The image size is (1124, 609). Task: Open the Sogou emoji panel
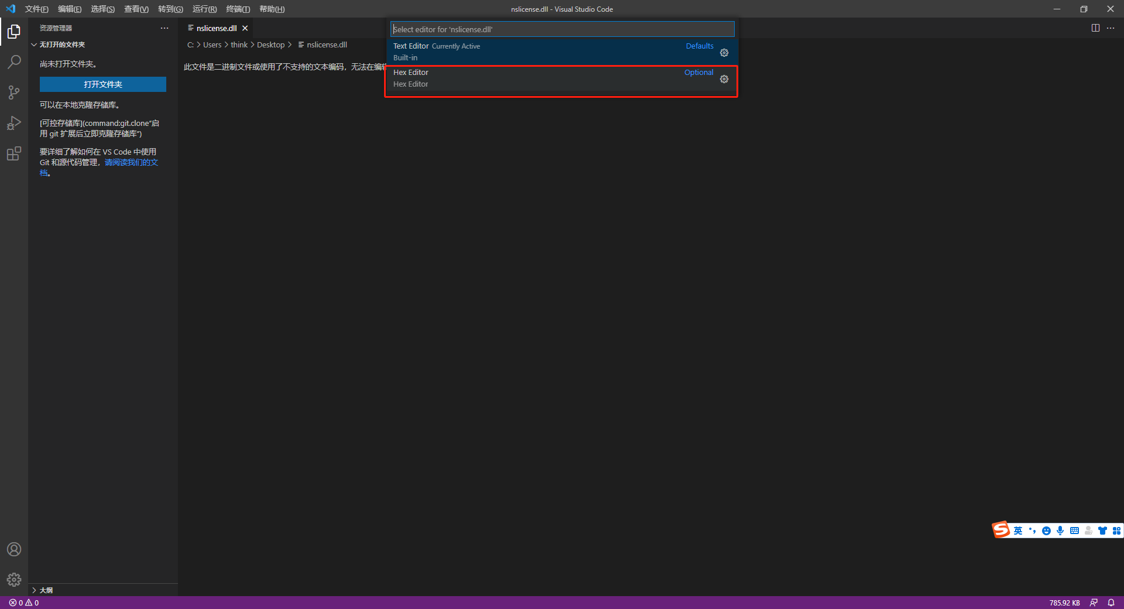[x=1046, y=531]
